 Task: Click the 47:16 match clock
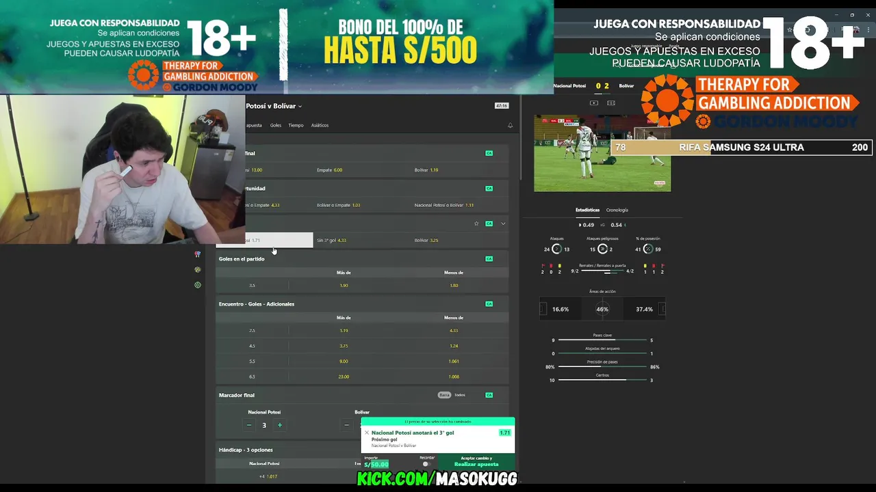502,106
